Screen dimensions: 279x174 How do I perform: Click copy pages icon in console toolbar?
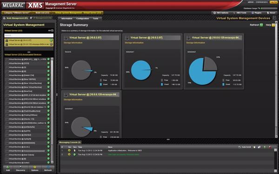[259, 147]
